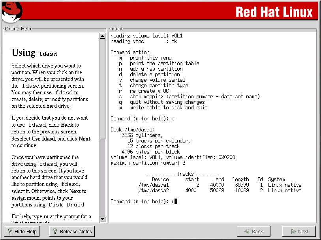Viewport: 321px width, 240px height.
Task: Toggle the help panel using Hide Help
Action: click(x=22, y=231)
